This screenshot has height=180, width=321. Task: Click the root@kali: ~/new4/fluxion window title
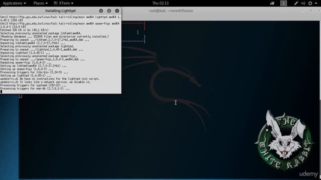(x=171, y=10)
